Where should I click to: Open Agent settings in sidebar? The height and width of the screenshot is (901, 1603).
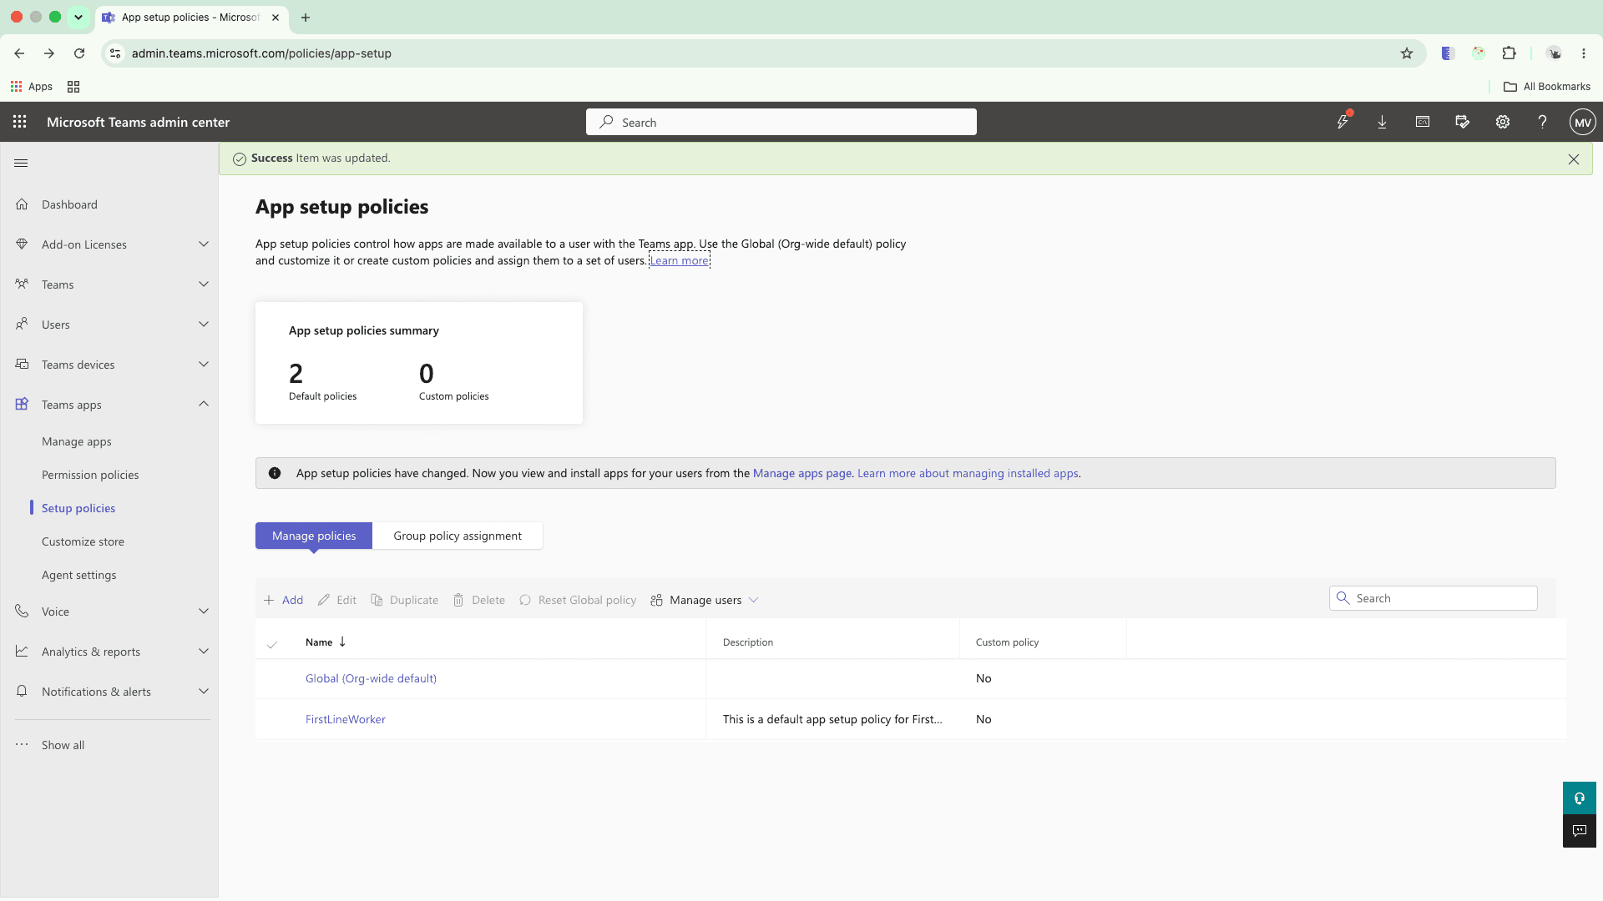click(x=79, y=575)
